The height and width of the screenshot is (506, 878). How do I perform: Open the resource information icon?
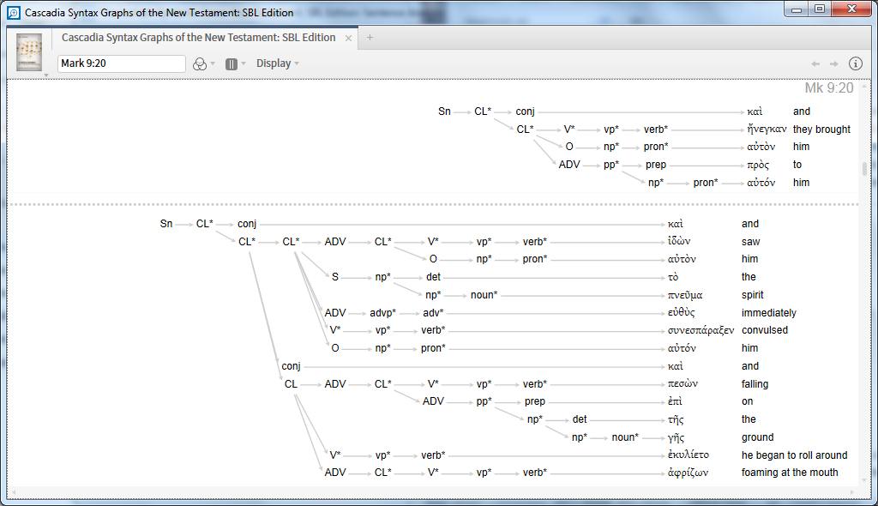coord(856,63)
